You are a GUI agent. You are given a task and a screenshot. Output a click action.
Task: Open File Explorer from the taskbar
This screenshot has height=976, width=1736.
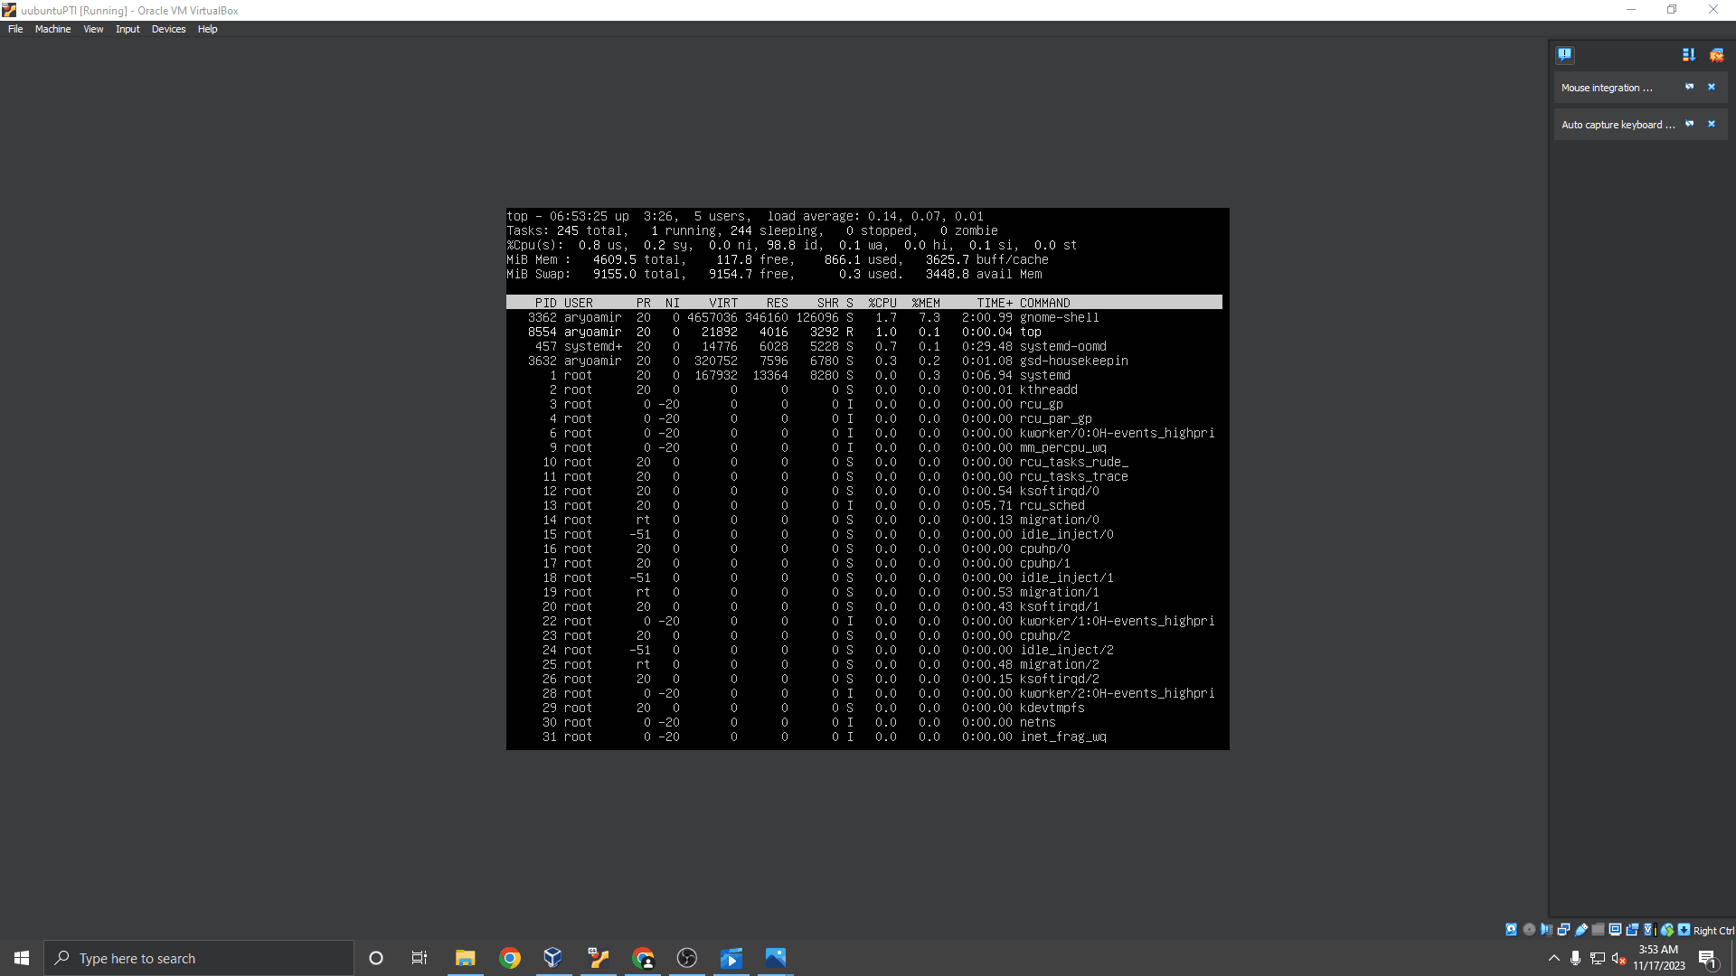pos(466,958)
